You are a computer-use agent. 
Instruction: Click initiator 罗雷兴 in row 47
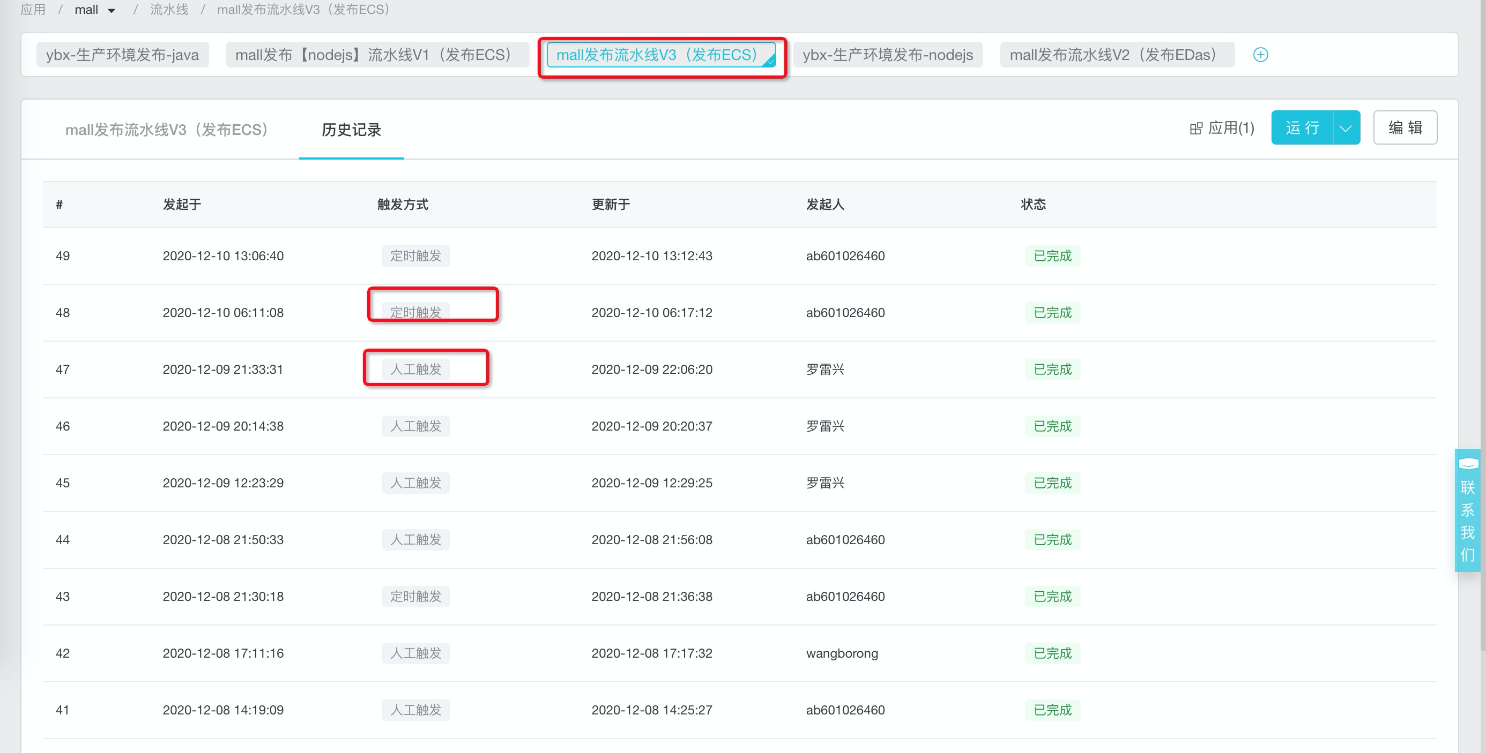(825, 370)
